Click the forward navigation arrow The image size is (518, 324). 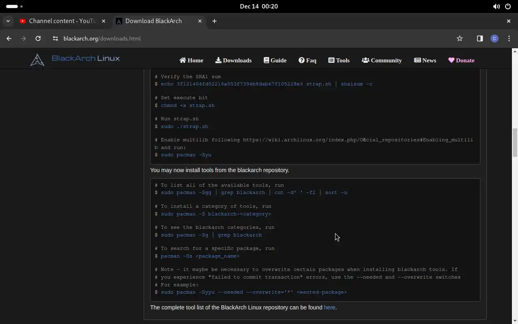(x=23, y=38)
